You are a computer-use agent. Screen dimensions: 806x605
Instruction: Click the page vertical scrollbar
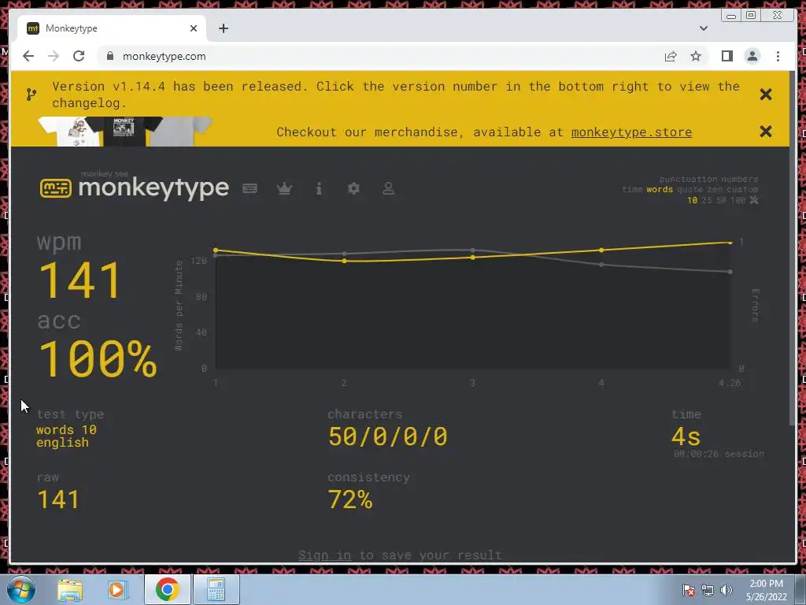point(792,248)
